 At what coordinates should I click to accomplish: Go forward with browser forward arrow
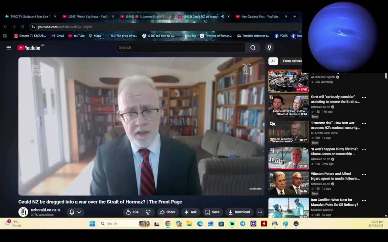click(14, 27)
